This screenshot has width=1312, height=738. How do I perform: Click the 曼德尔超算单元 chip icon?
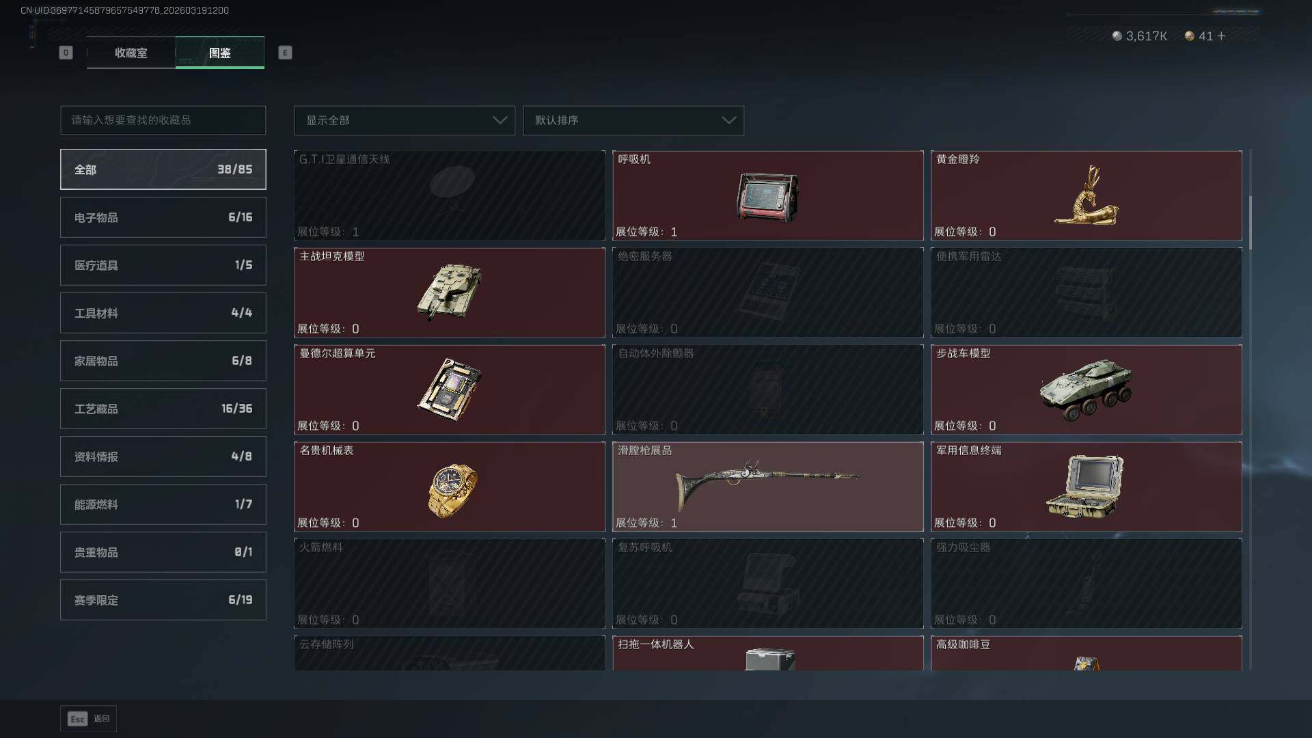click(x=449, y=389)
